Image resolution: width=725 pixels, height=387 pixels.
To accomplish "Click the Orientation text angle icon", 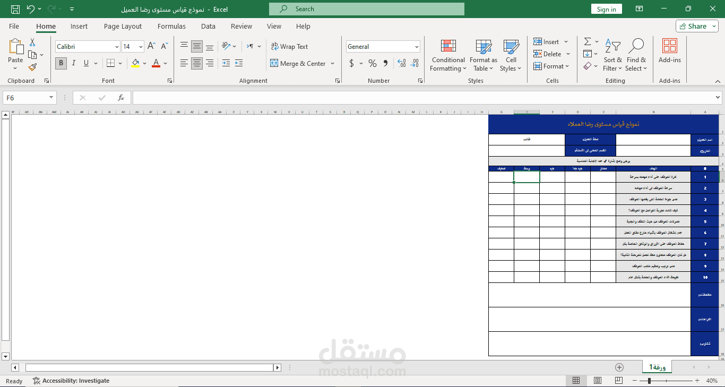I will [226, 47].
